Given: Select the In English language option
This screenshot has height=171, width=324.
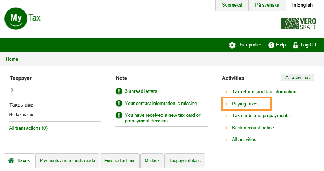Looking at the screenshot, I should coord(302,5).
